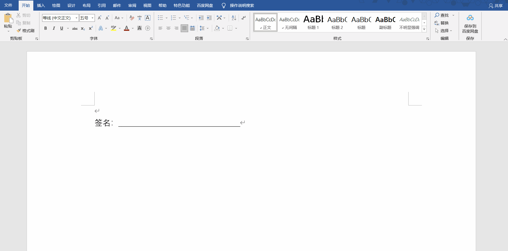Expand the styles gallery list
The image size is (508, 251).
424,29
